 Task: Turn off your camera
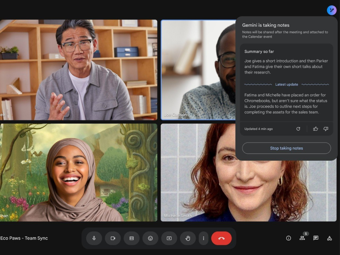click(x=112, y=238)
